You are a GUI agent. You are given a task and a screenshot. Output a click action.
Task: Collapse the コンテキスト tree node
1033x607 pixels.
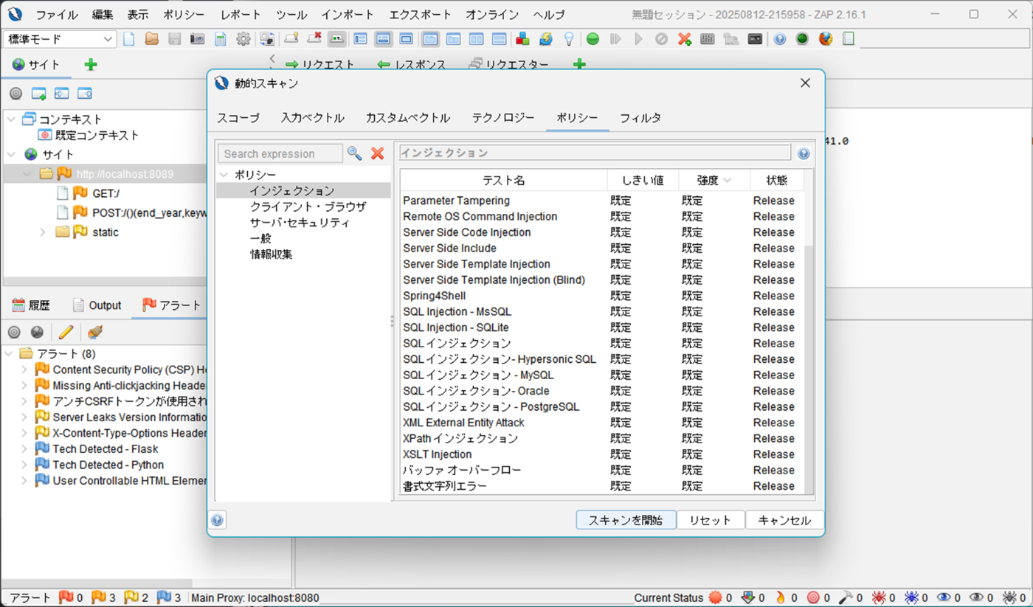[11, 119]
